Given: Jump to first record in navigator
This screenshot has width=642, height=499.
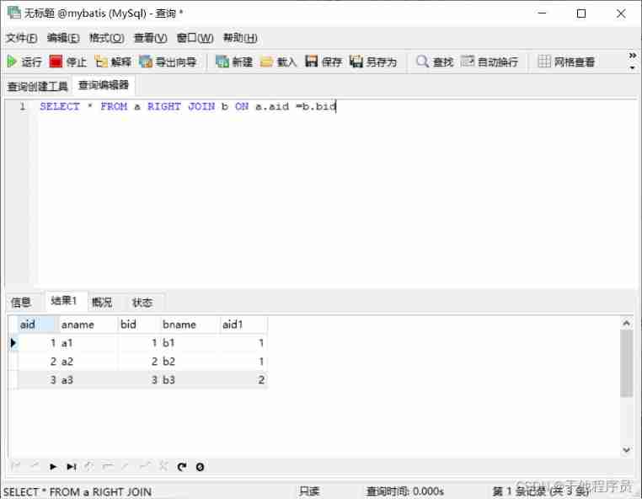Looking at the screenshot, I should pyautogui.click(x=16, y=467).
